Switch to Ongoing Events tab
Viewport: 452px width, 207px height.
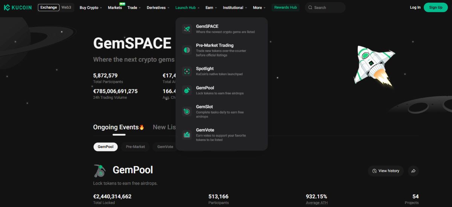pos(119,127)
